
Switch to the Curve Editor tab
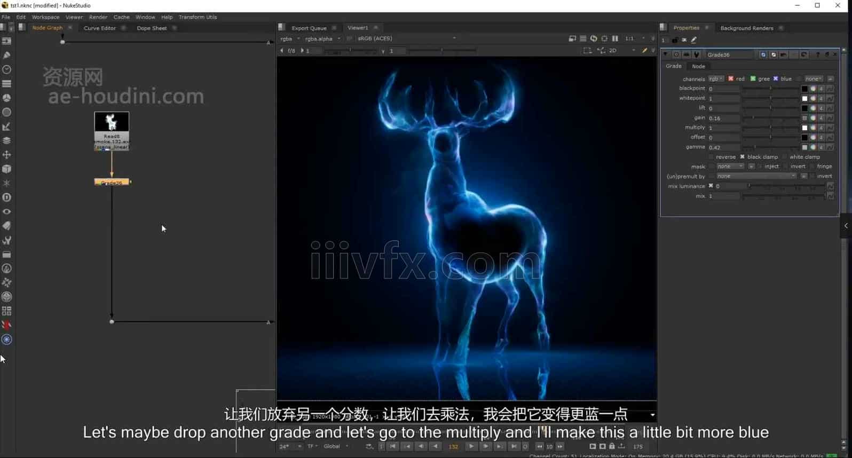pos(100,28)
